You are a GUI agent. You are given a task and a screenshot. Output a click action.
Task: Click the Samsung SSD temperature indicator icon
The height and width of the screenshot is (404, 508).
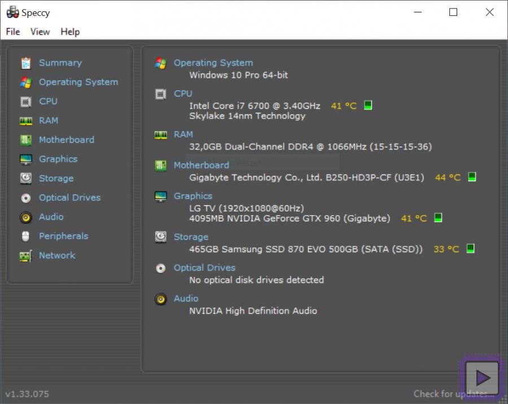(470, 248)
